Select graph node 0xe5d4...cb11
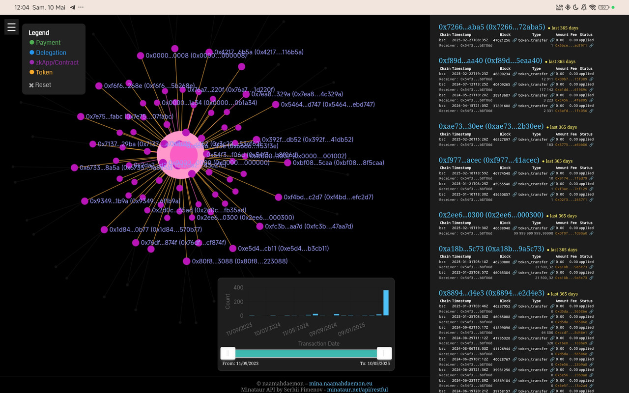 (x=233, y=249)
